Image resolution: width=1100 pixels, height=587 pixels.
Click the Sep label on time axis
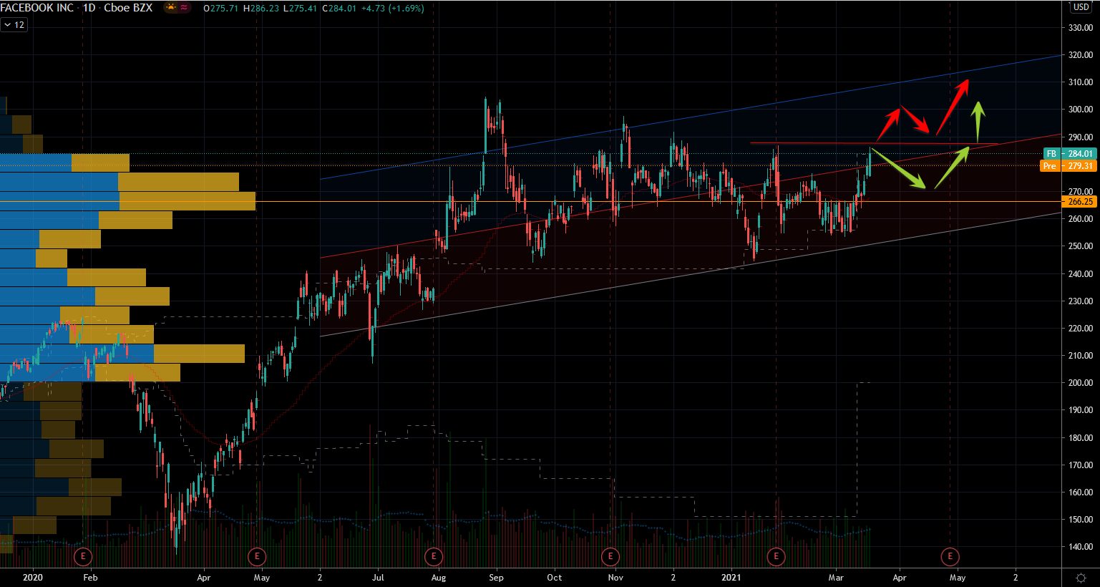[496, 577]
